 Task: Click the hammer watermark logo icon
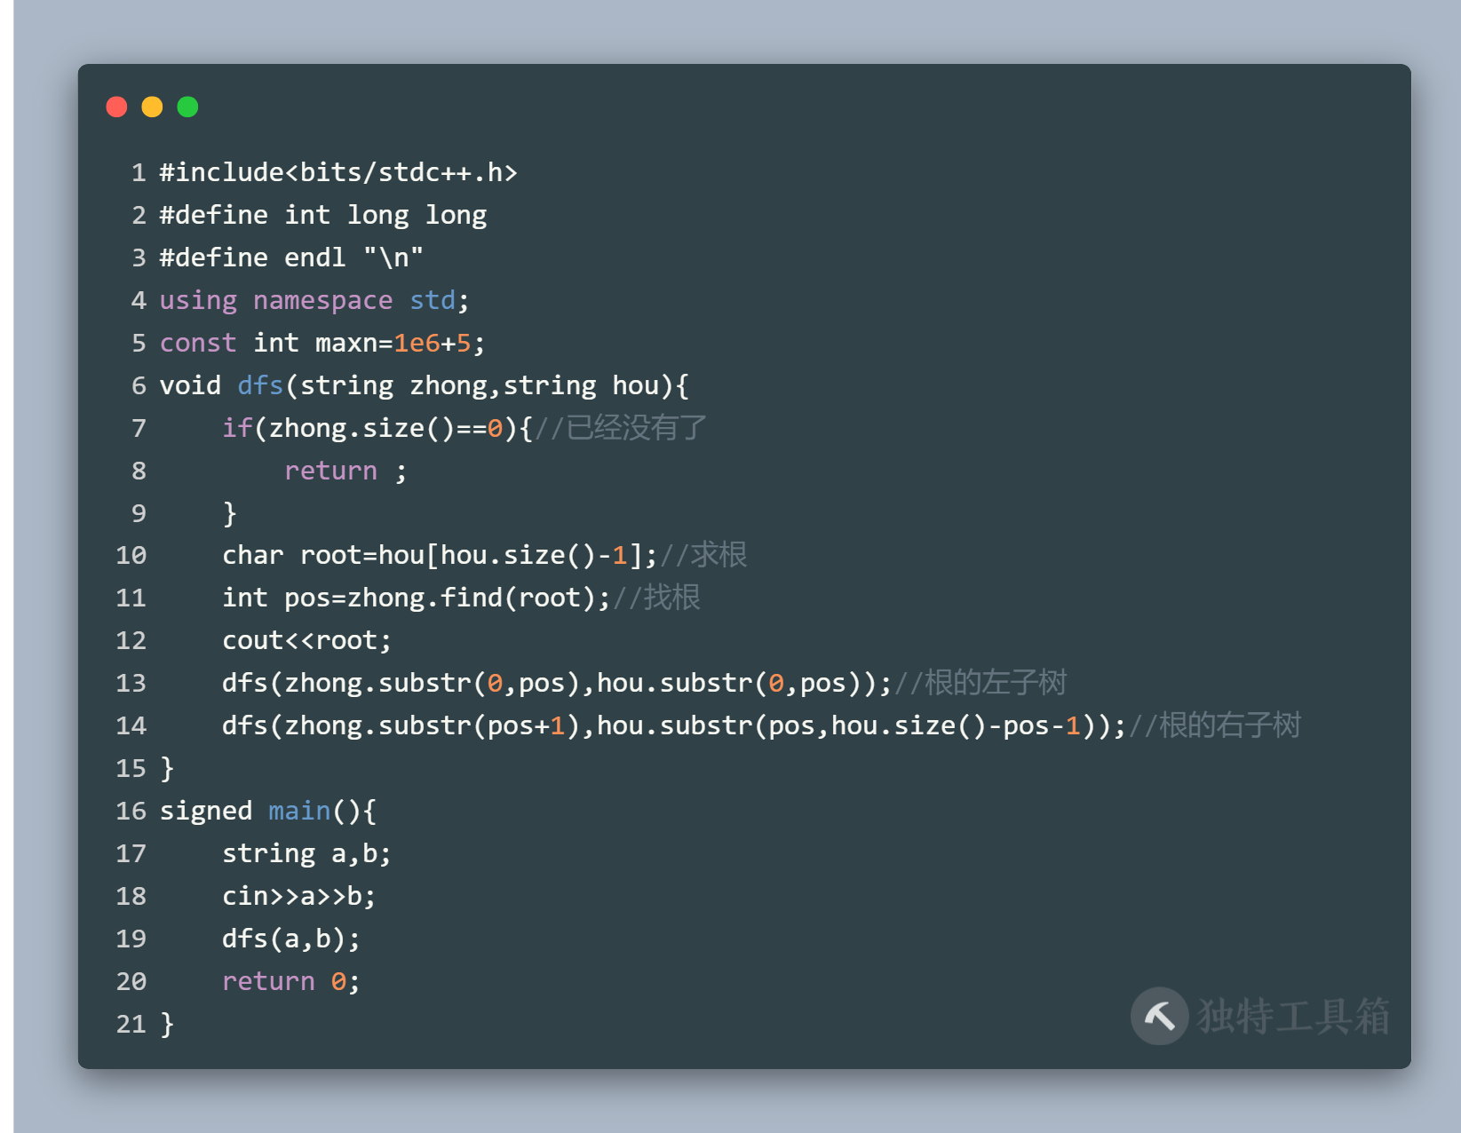[1159, 1016]
